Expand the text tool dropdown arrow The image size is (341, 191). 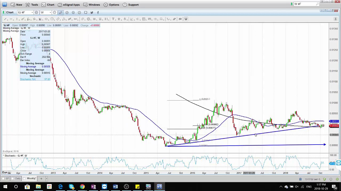(116, 20)
